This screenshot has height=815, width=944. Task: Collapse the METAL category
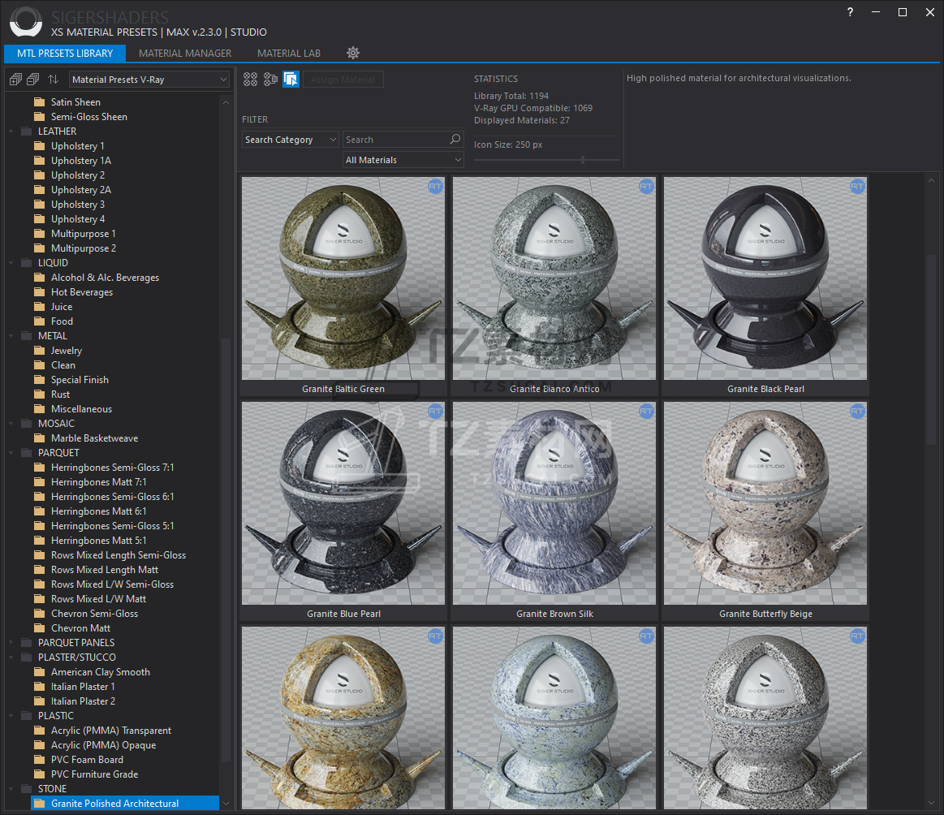(x=11, y=336)
